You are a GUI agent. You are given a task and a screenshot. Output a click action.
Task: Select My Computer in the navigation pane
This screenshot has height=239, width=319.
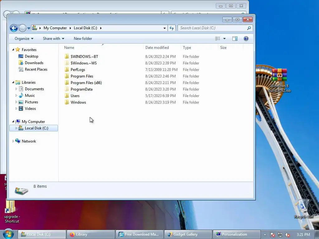tap(33, 122)
